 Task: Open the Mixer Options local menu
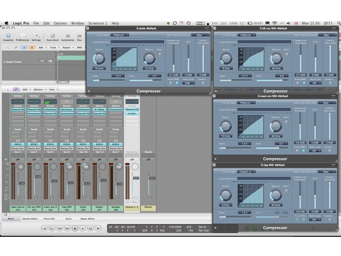point(39,89)
